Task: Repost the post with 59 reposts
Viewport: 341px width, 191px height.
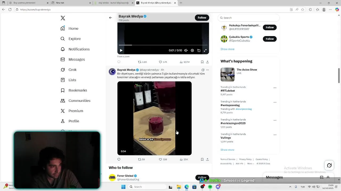Action: [141, 159]
